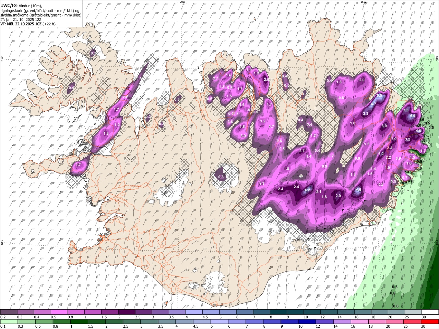Pick the palest green 0.1–0.3 rain scale swatch
Viewport: 439px width, 329px height.
point(9,322)
